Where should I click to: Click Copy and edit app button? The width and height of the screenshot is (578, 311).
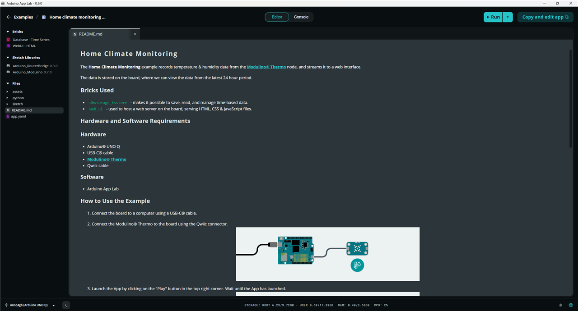pyautogui.click(x=545, y=17)
